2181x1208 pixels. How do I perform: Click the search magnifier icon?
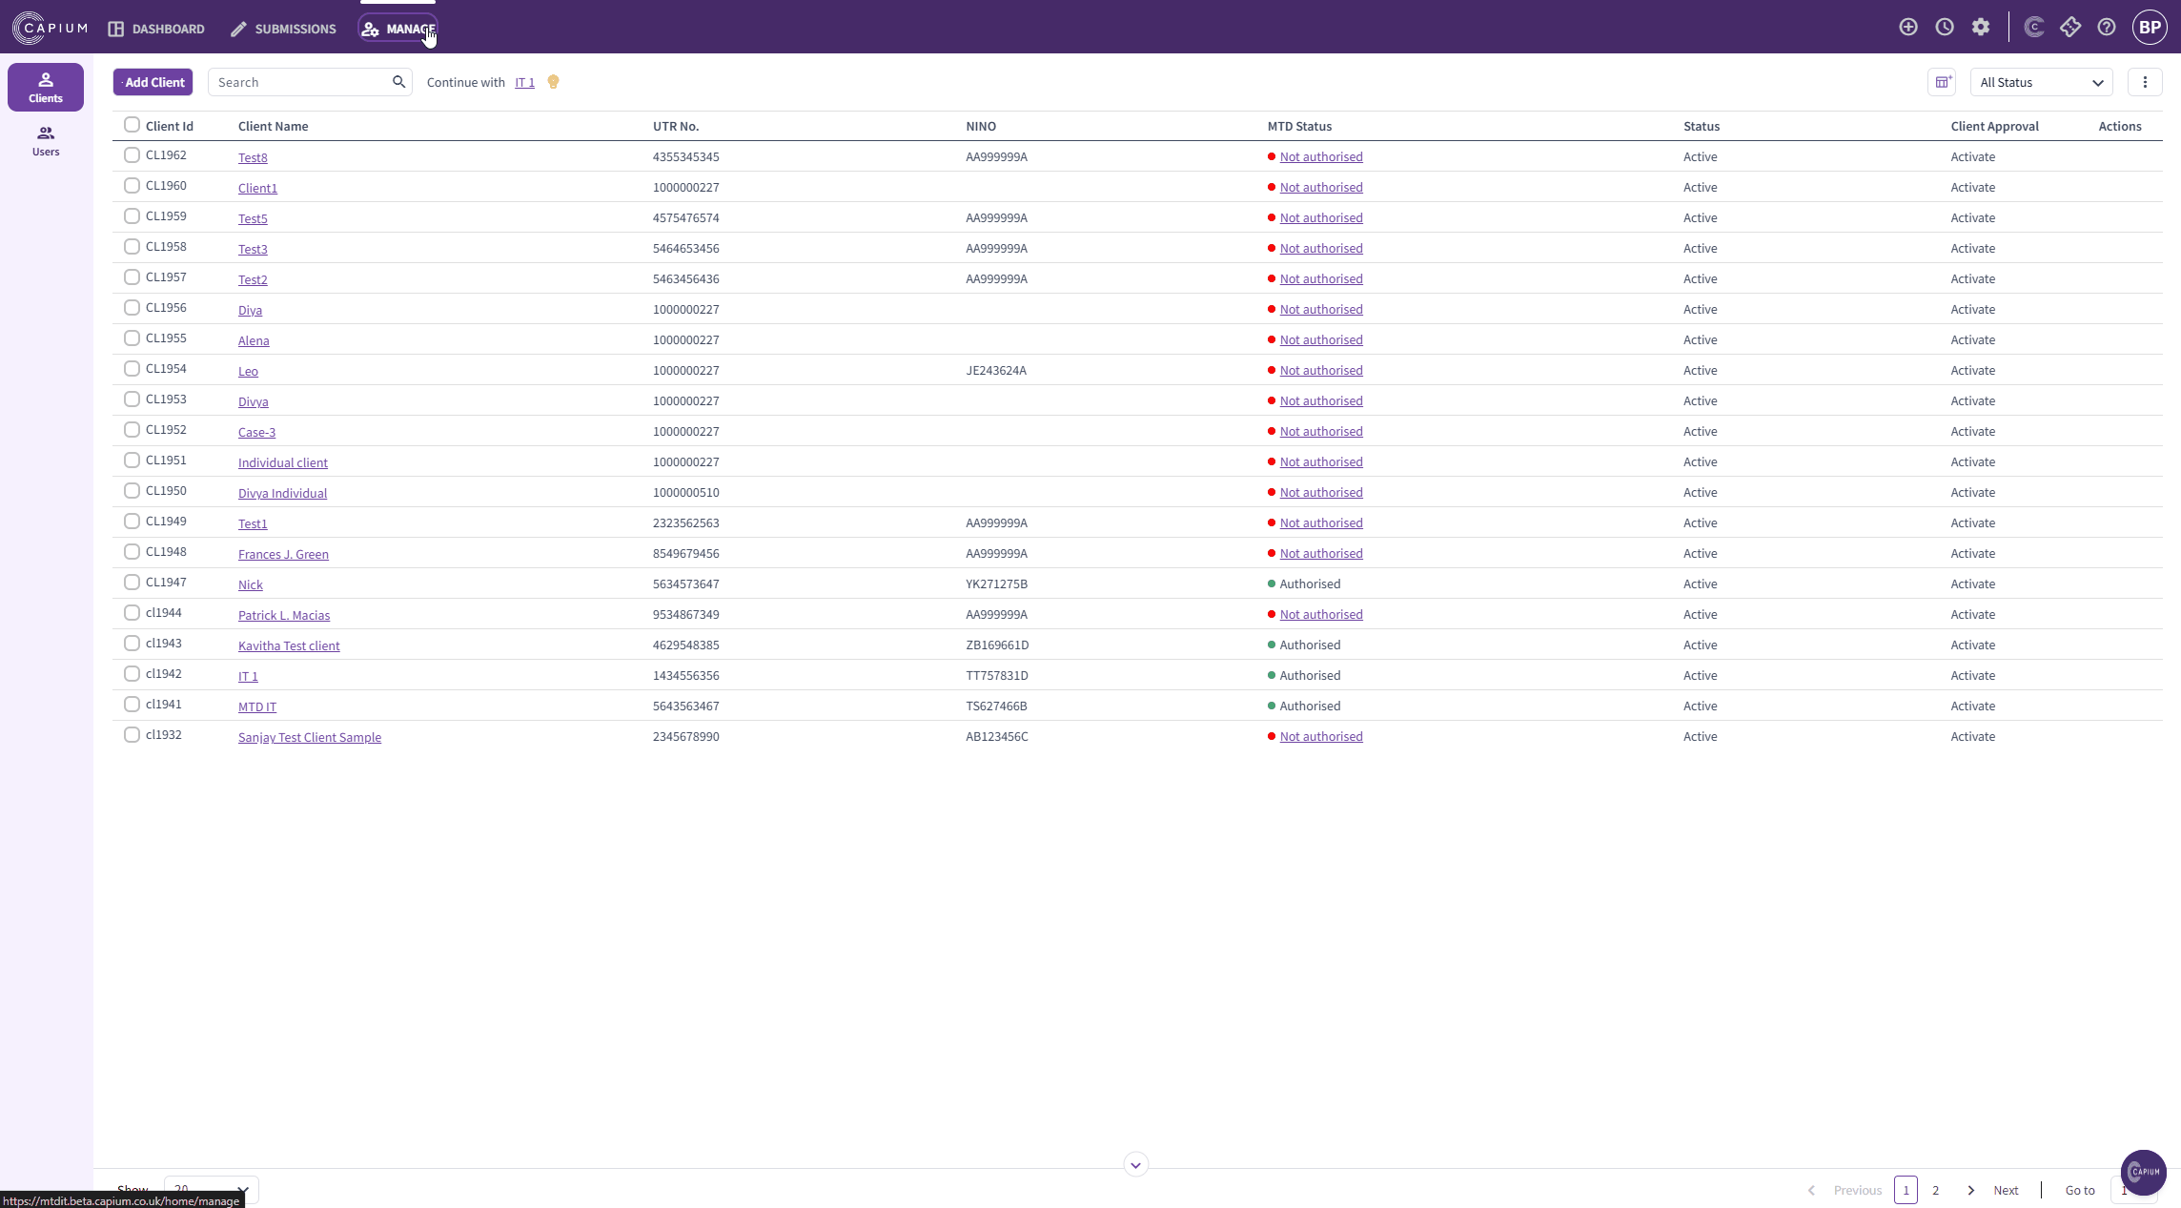[x=398, y=82]
